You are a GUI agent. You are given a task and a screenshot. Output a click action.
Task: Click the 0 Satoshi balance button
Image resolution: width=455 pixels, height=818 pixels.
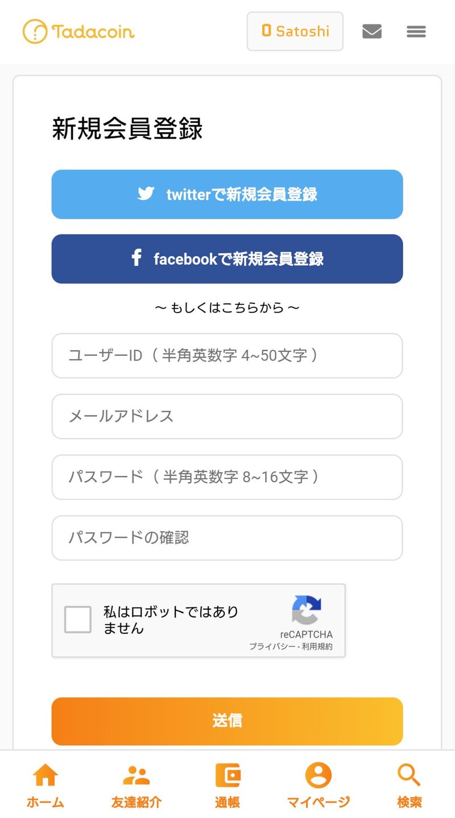pos(295,31)
